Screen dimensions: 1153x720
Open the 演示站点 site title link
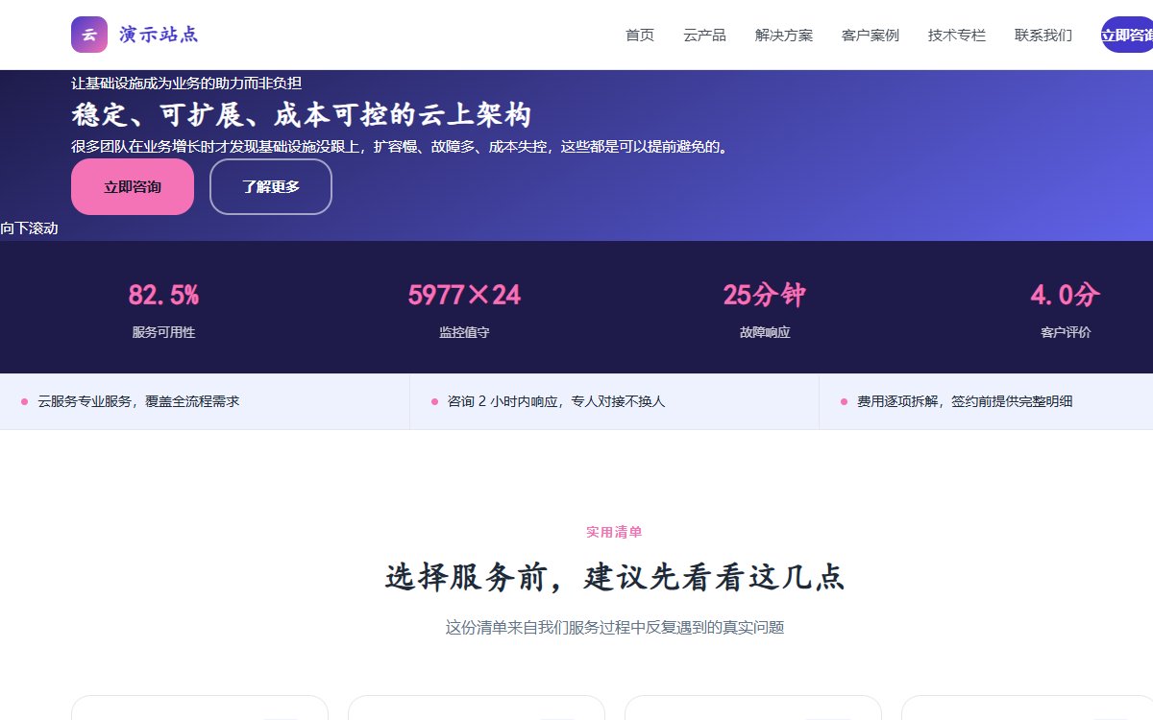[x=159, y=35]
